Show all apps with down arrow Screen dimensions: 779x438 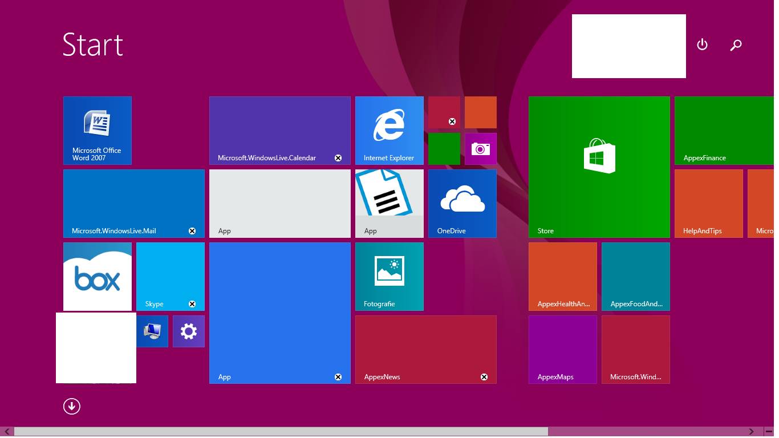[72, 406]
